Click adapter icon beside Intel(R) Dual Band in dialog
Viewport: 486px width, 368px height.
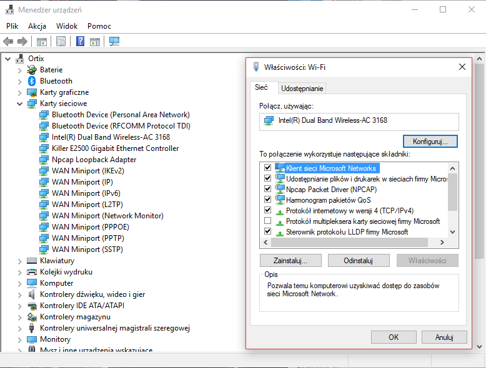[269, 120]
